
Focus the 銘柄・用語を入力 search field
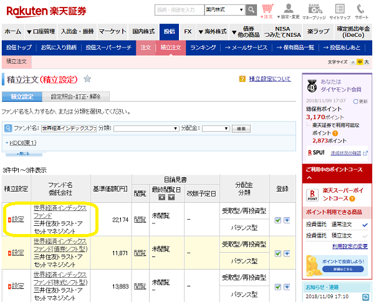(x=180, y=10)
